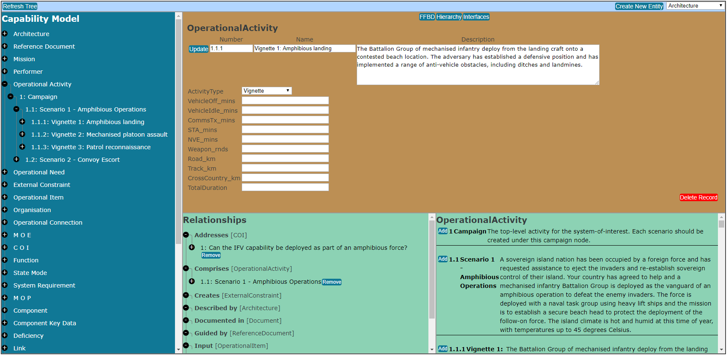
Task: Expand Vignette 3: Patrol reconnaissance node
Action: point(22,147)
